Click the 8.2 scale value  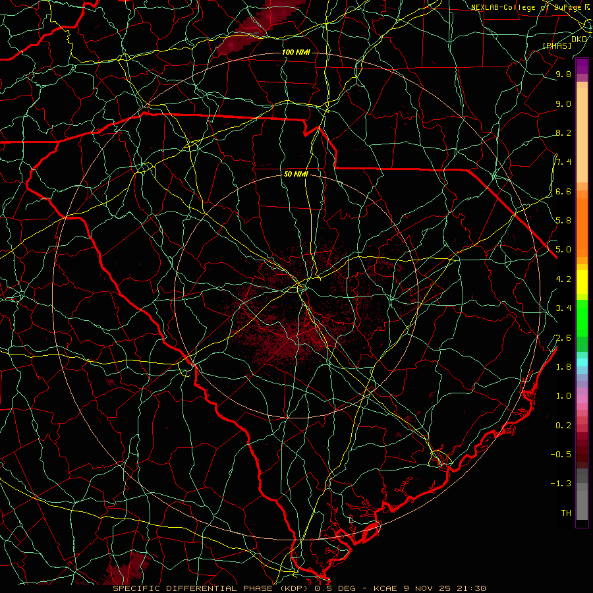coord(563,132)
